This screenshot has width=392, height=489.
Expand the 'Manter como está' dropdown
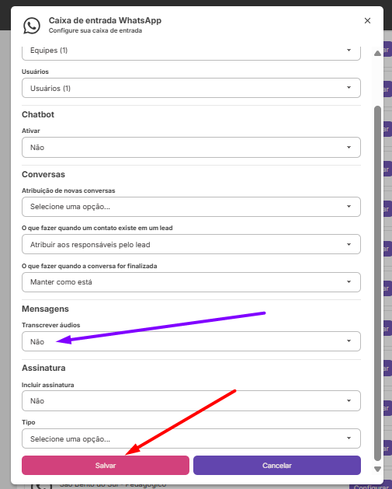[x=191, y=282]
